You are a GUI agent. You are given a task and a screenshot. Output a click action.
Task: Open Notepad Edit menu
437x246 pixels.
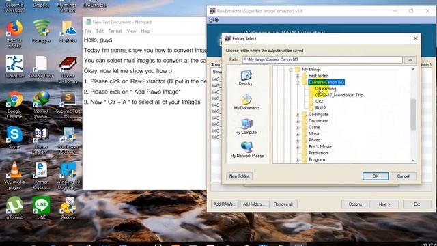click(100, 31)
